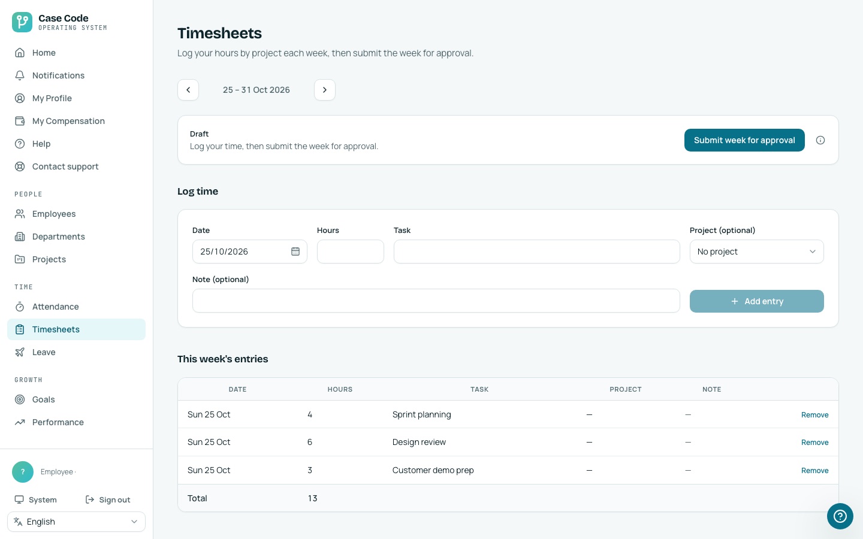The image size is (863, 539).
Task: Switch theme using the System button
Action: 36,499
